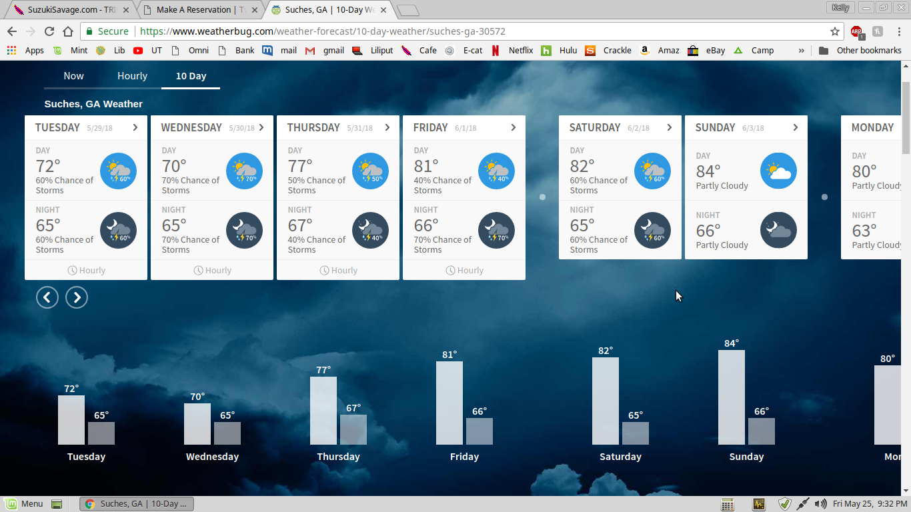Image resolution: width=911 pixels, height=512 pixels.
Task: Expand Tuesday forecast card chevron
Action: click(135, 127)
